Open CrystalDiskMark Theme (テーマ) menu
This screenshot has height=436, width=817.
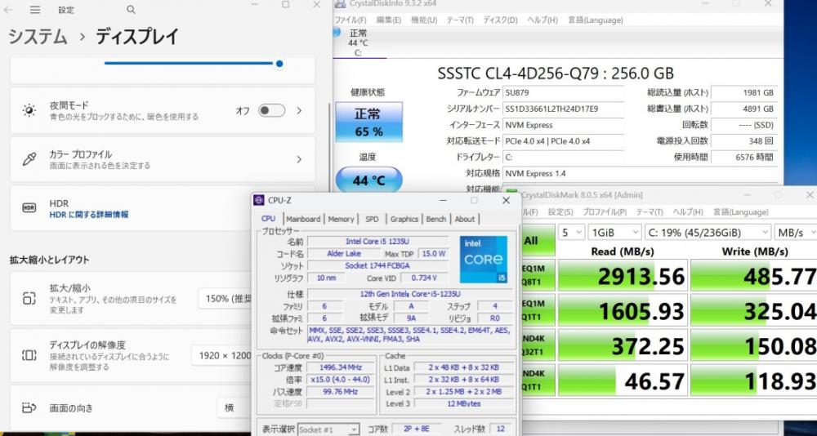click(650, 212)
